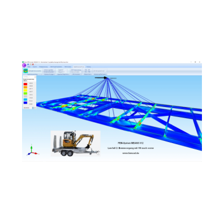
Task: Open the first combo box in the third ribbon group
Action: [63, 70]
